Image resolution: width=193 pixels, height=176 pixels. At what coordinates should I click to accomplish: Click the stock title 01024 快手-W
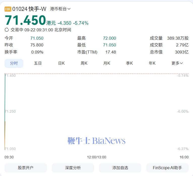pos(29,9)
